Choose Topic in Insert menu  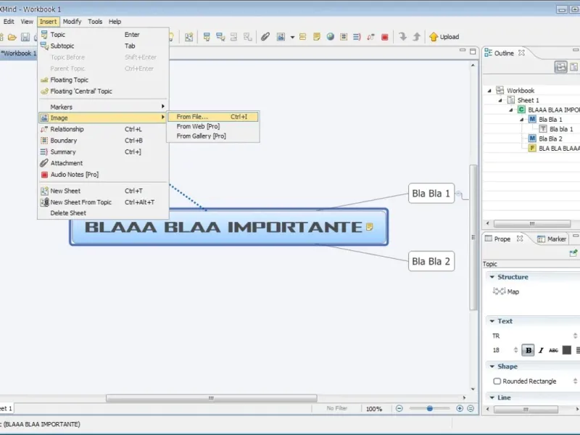coord(103,34)
